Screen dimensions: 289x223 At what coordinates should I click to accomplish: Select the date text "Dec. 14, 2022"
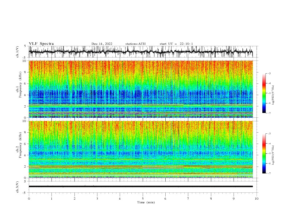(102, 44)
